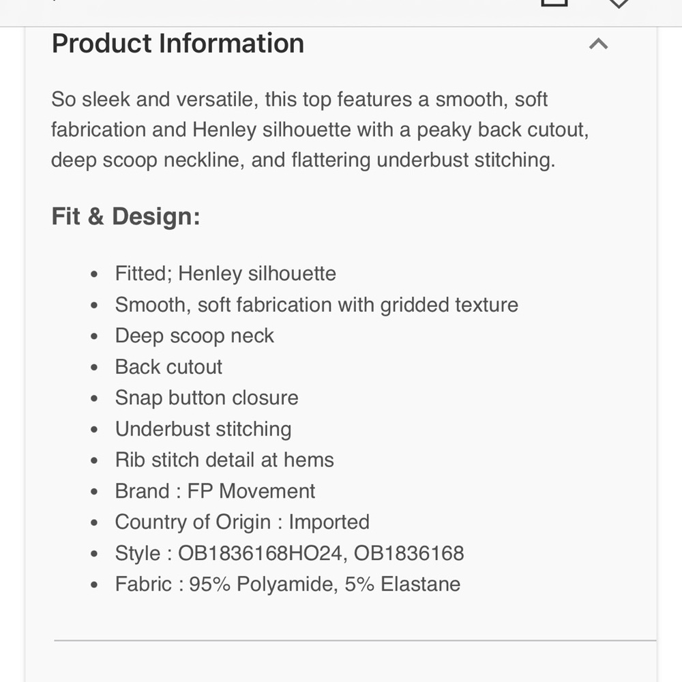
Task: Click 'Smooth, soft fabrication with gridded texture'
Action: (316, 304)
